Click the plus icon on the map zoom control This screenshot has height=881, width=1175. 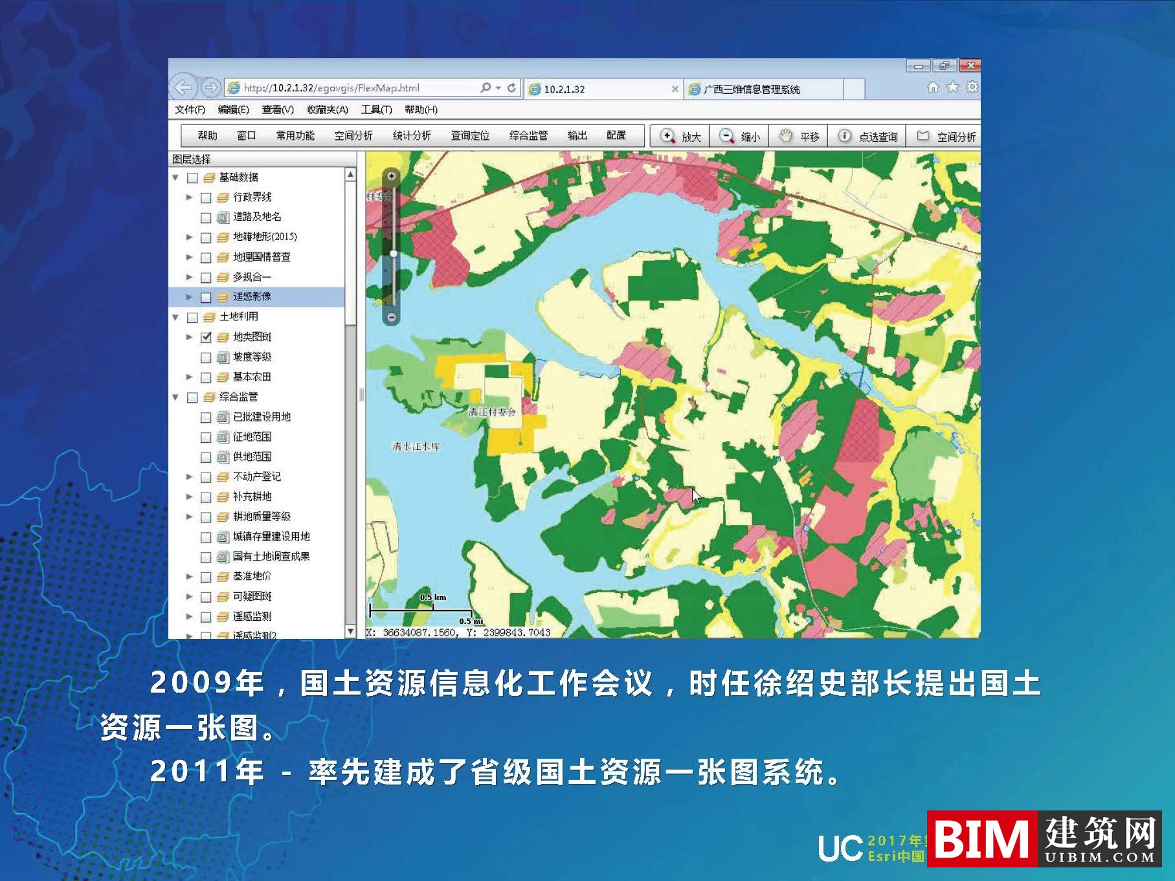[393, 175]
